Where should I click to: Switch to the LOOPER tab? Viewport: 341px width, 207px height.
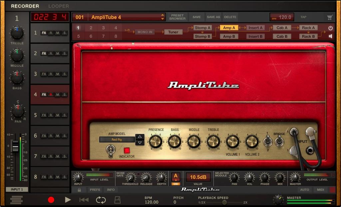(59, 6)
